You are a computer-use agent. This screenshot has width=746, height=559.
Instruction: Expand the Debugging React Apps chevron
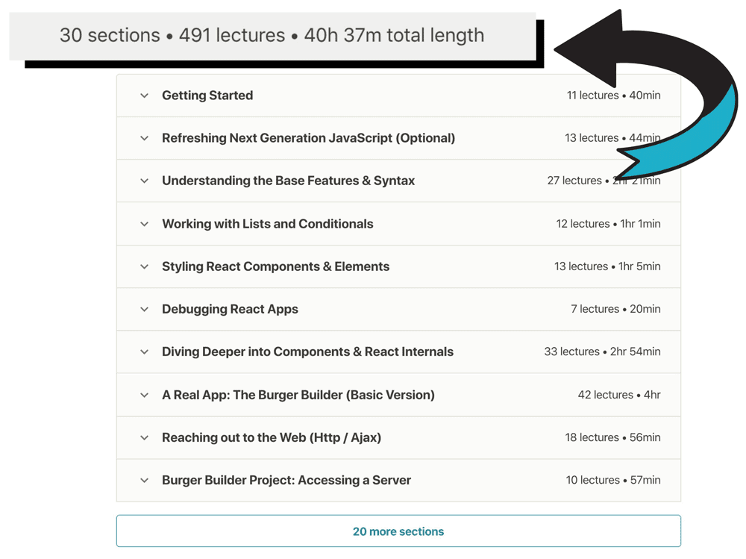[x=144, y=309]
